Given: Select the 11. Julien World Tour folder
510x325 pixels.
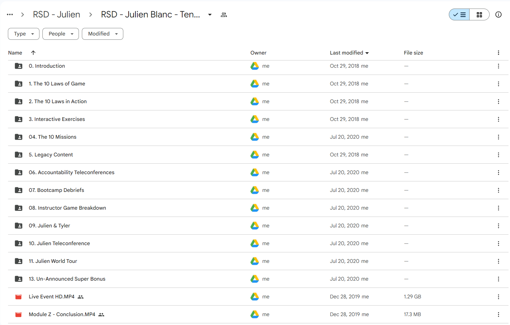Looking at the screenshot, I should [53, 261].
